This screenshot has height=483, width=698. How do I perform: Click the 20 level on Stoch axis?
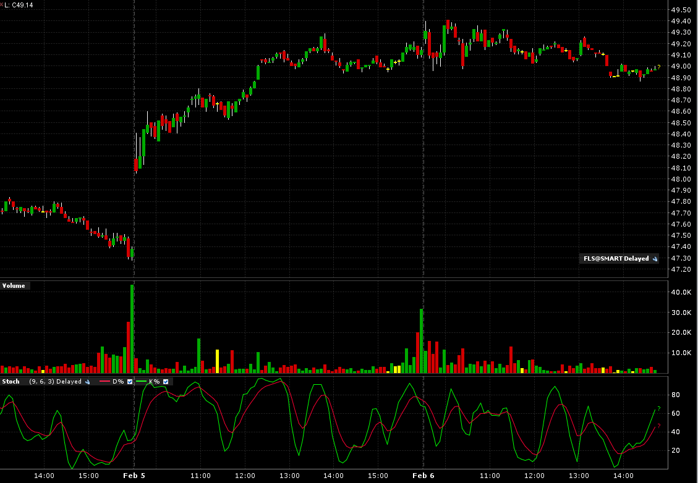(x=675, y=450)
